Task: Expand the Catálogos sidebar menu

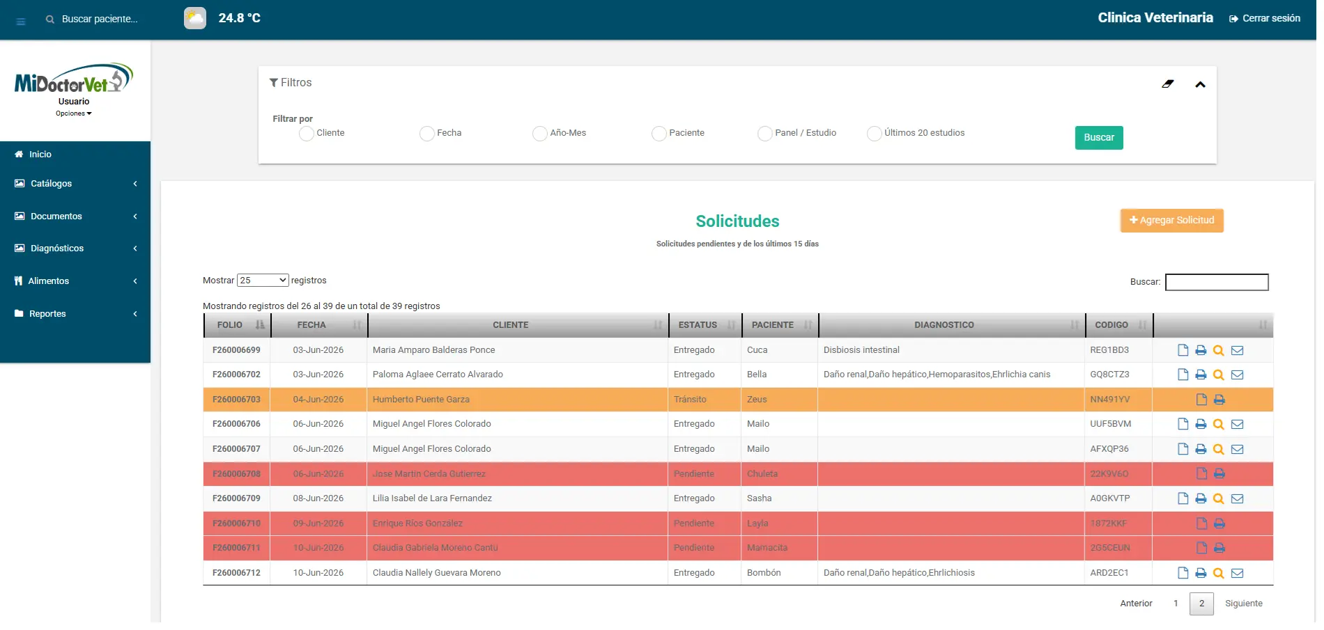Action: 75,184
